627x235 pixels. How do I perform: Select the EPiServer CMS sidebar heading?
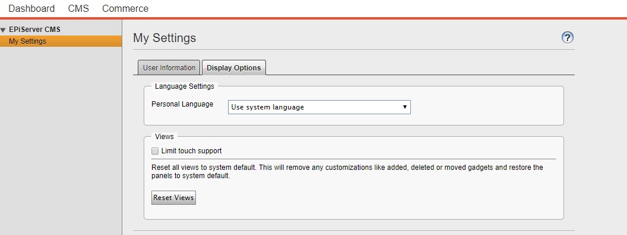tap(34, 30)
